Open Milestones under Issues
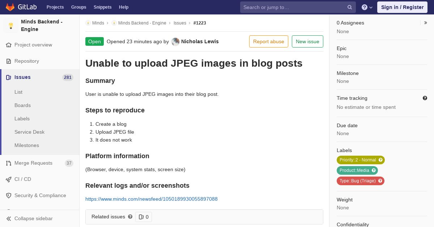434x227 pixels. click(27, 146)
